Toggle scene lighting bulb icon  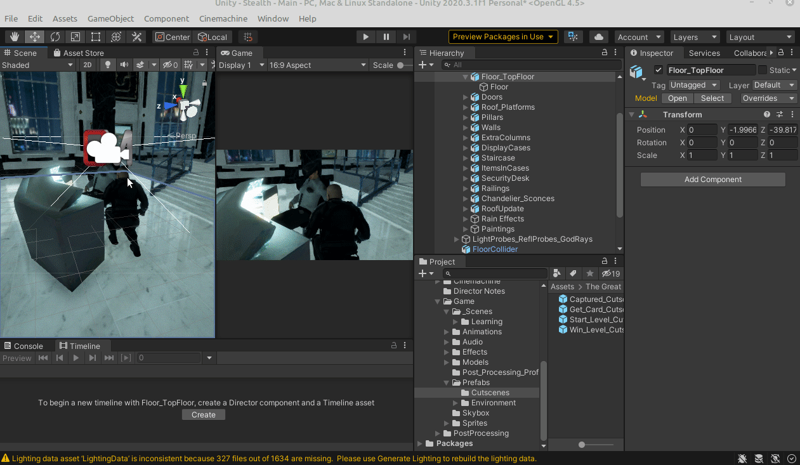[108, 65]
